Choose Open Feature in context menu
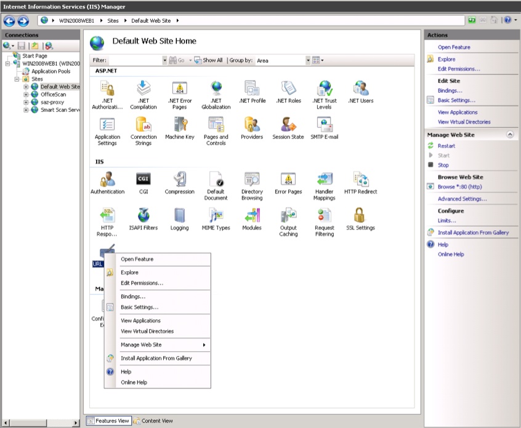 [x=137, y=259]
